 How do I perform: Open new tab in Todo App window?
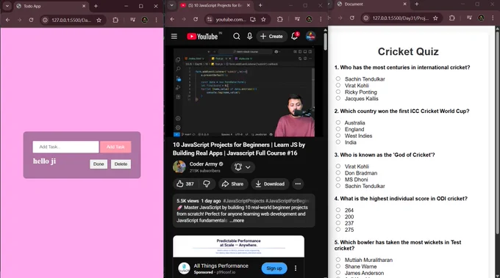[x=96, y=6]
